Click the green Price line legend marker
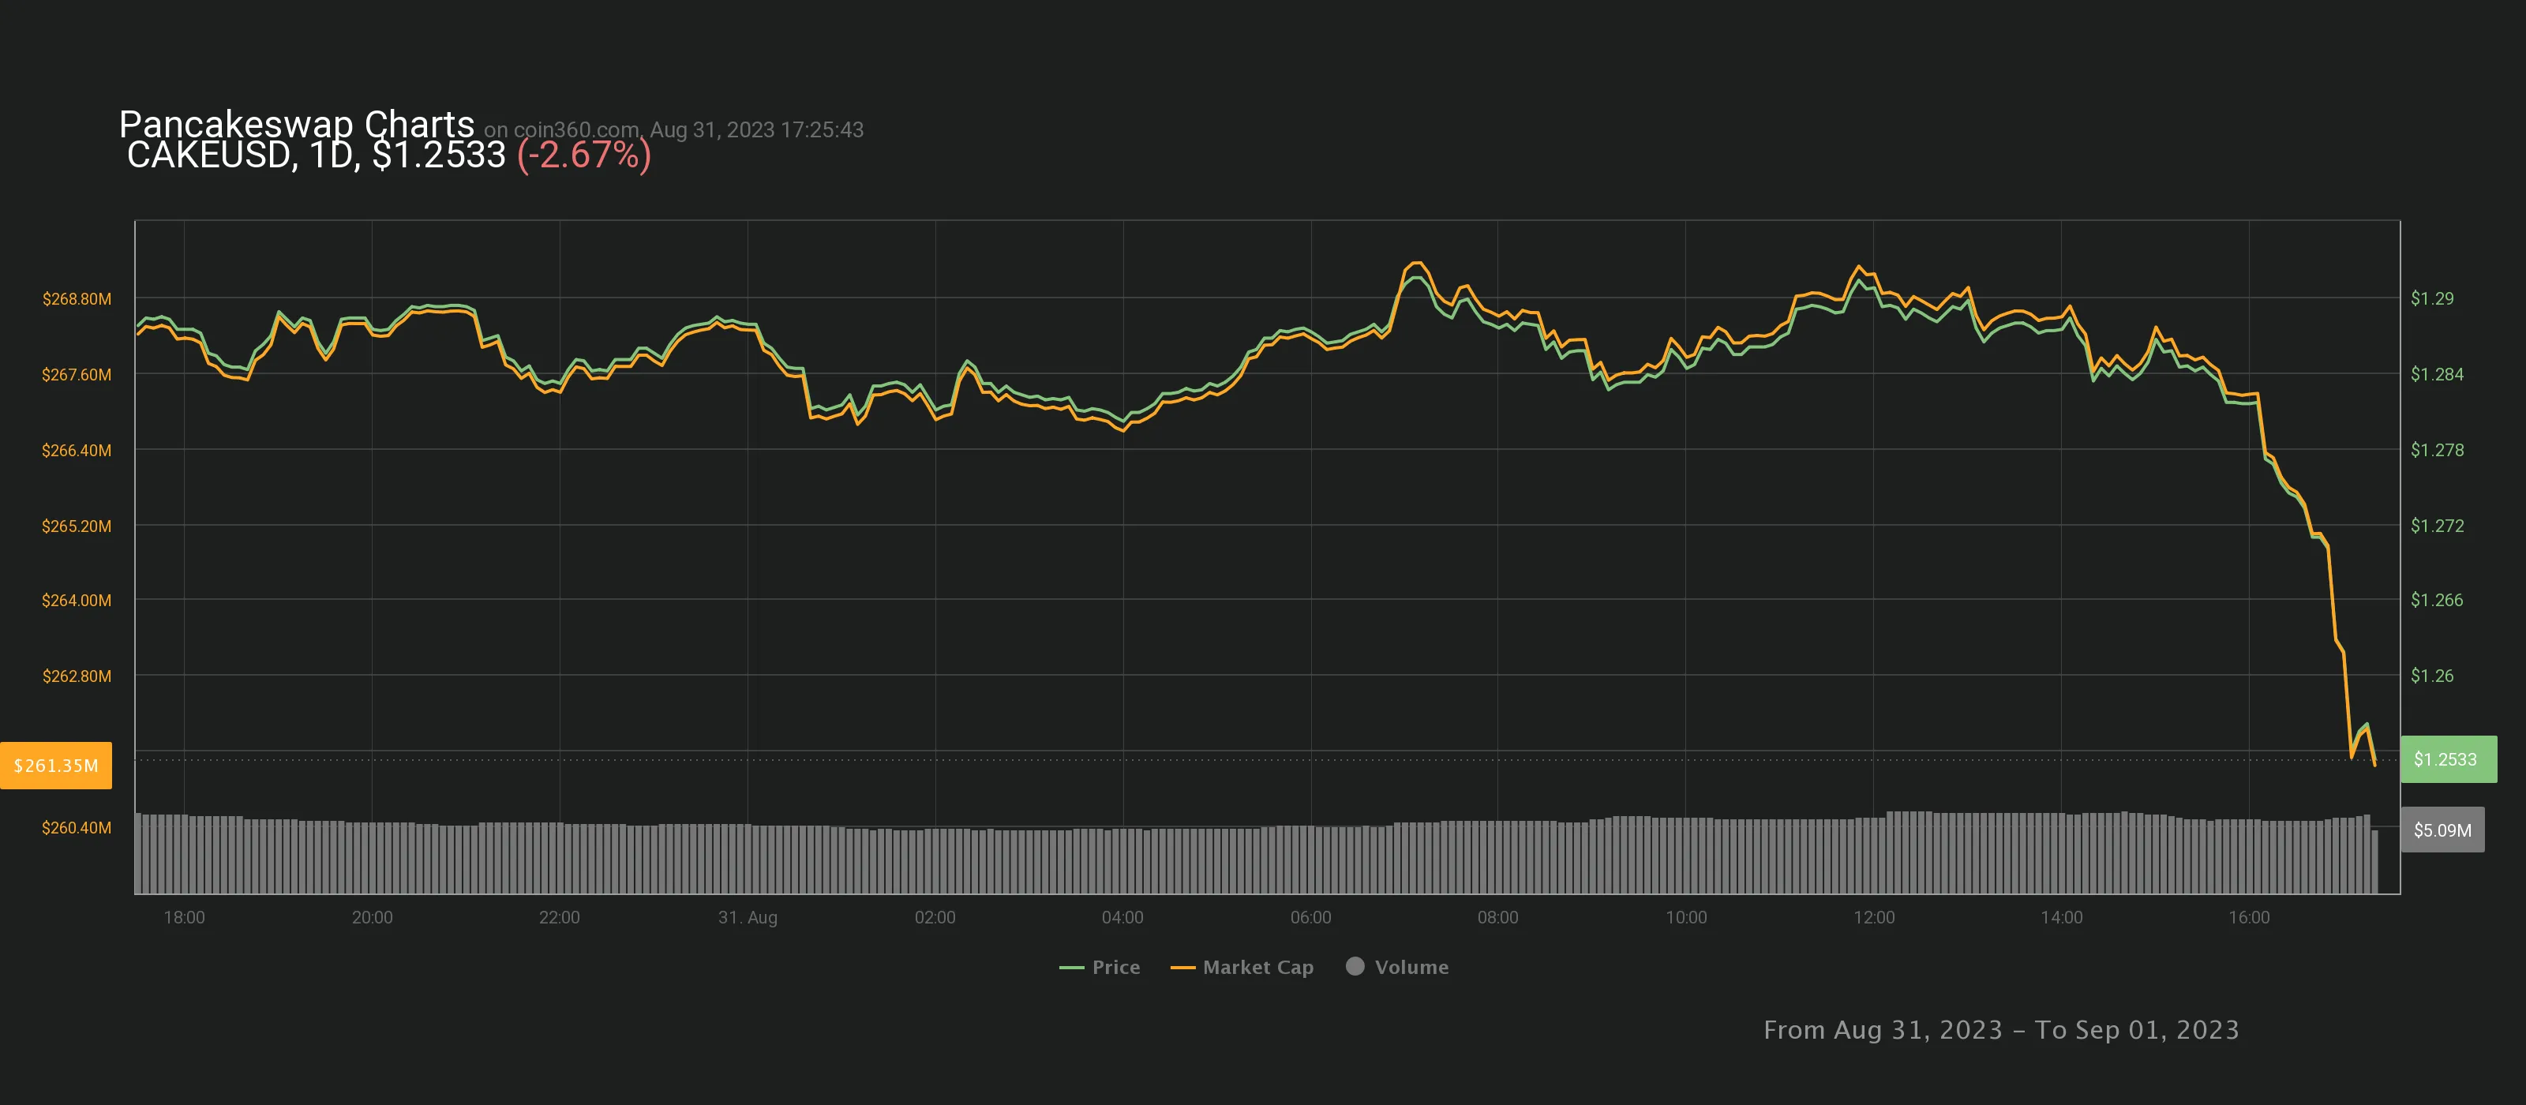The height and width of the screenshot is (1105, 2526). coord(1071,968)
